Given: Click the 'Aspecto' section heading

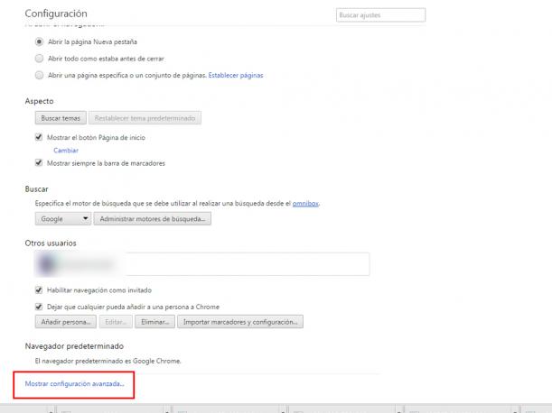Looking at the screenshot, I should (39, 101).
